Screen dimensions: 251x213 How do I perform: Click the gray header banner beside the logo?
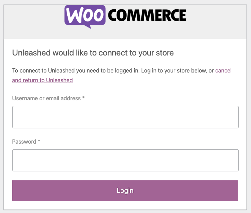click(216, 22)
